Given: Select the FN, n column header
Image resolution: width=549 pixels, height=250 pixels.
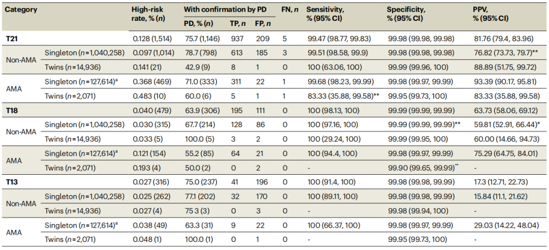Looking at the screenshot, I should (x=290, y=10).
